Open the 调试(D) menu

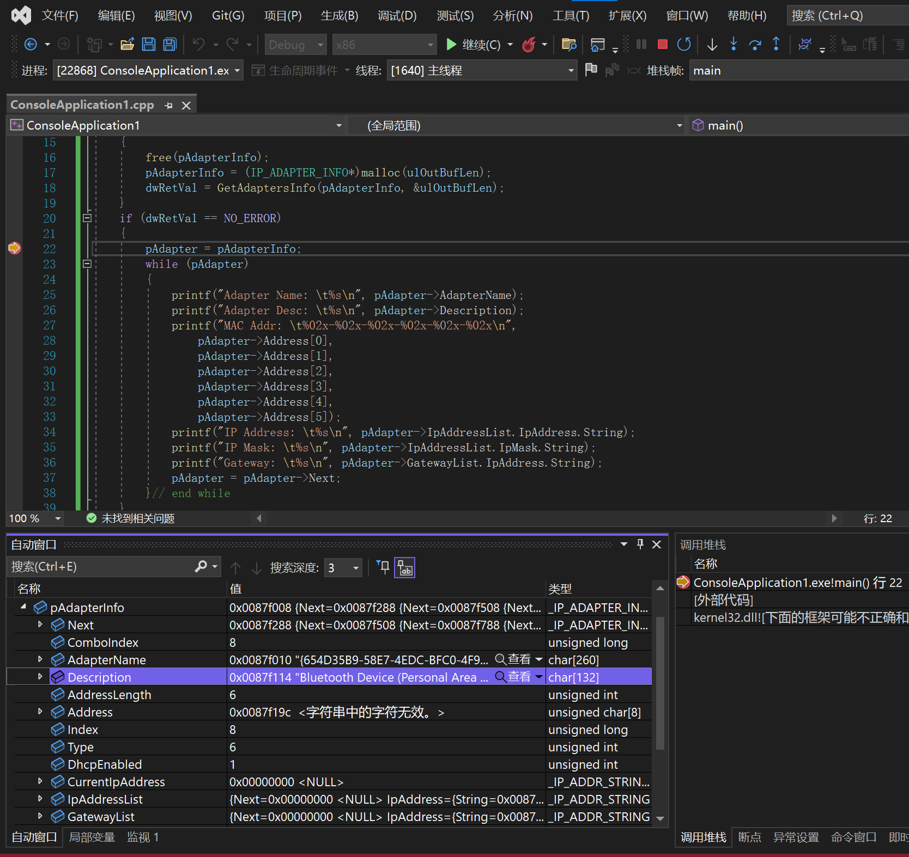click(397, 15)
